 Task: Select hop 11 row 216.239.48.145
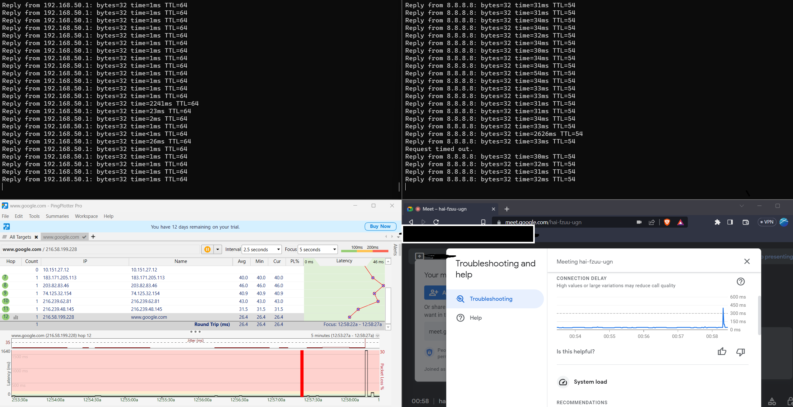(152, 309)
